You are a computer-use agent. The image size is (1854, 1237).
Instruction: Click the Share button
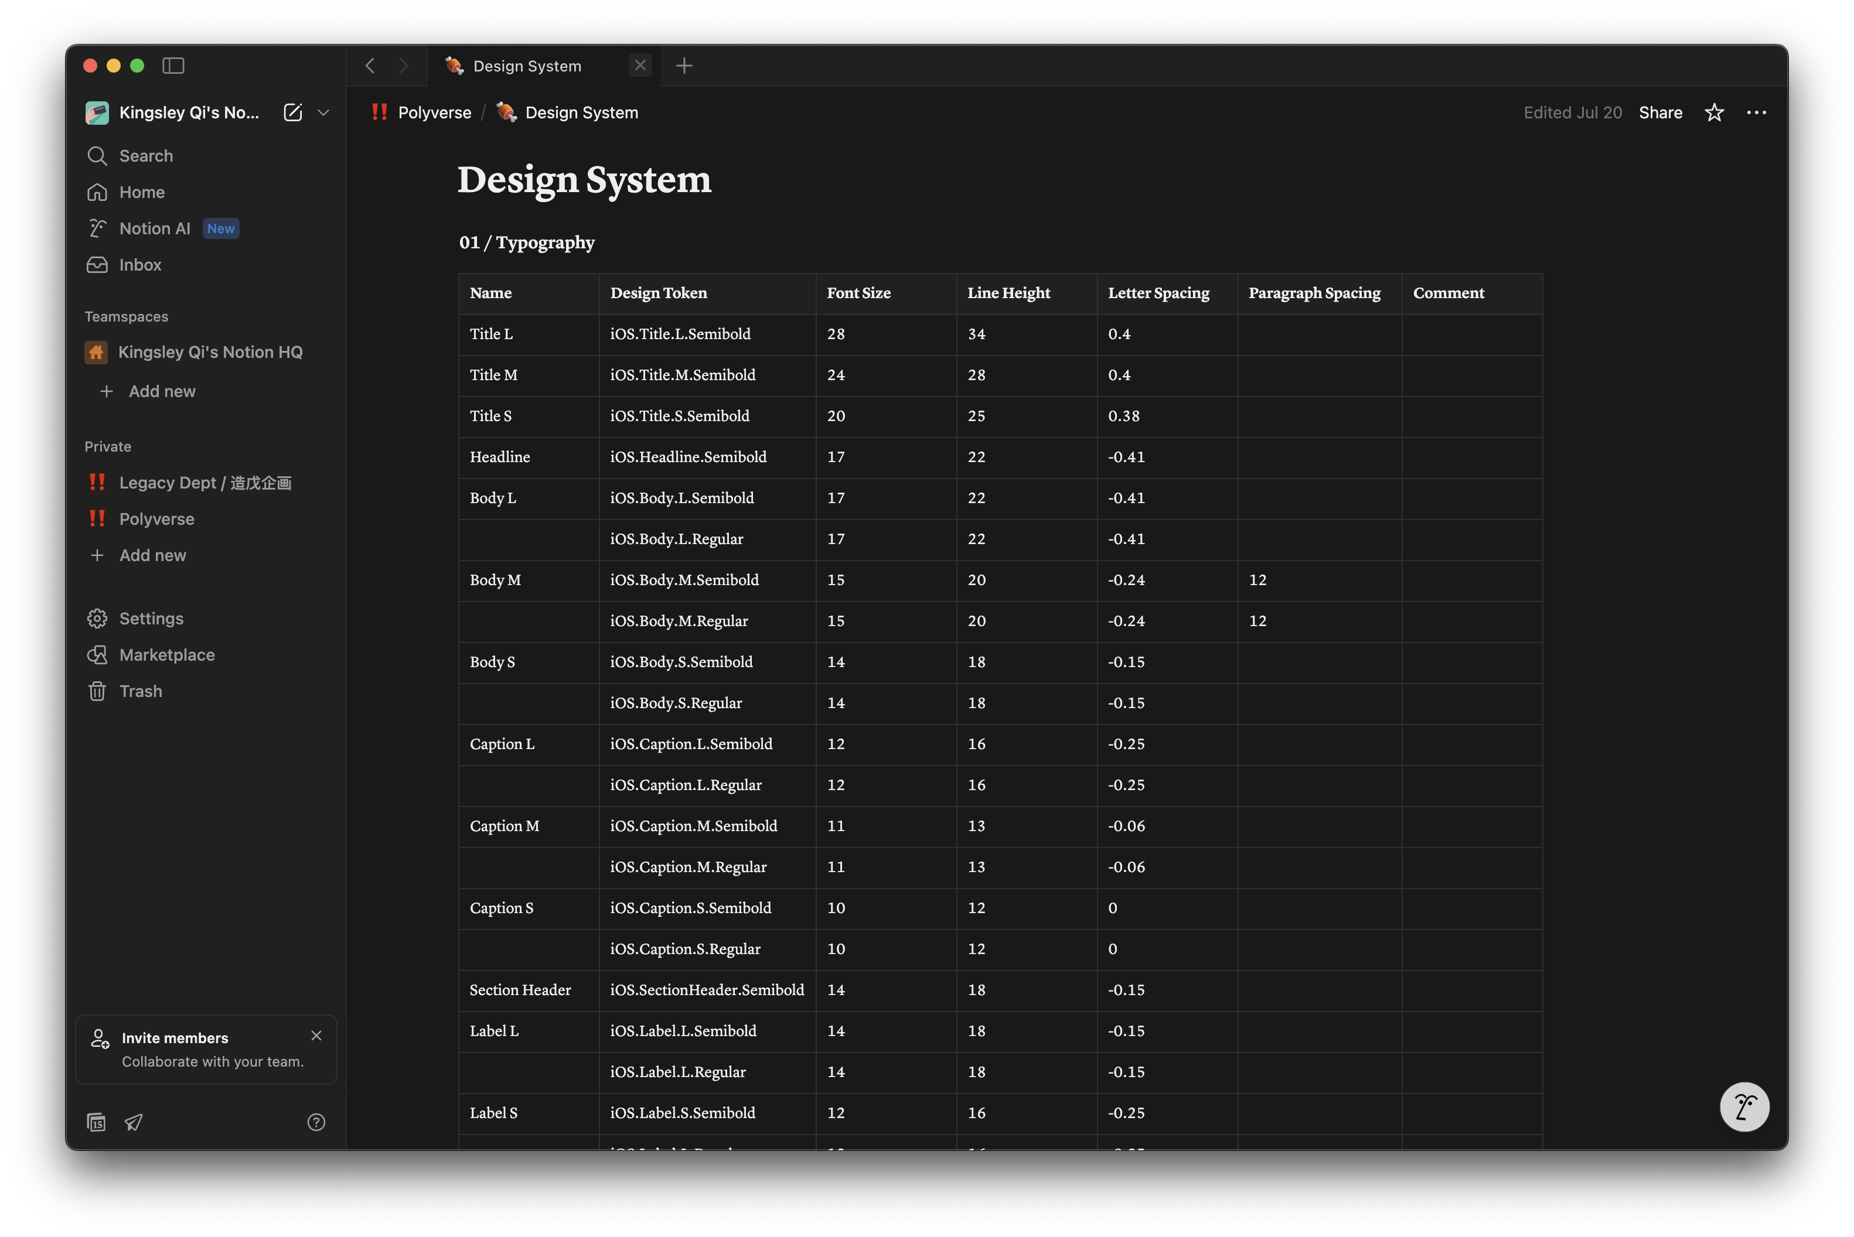pos(1660,113)
